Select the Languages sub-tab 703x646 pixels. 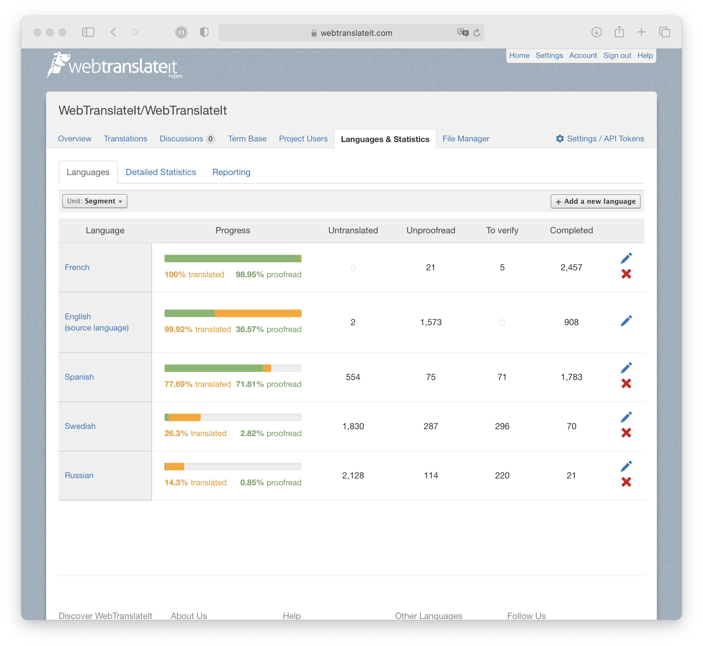point(88,172)
